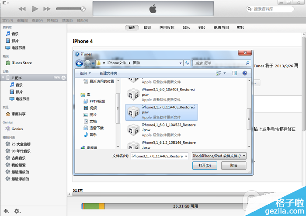306x216 pixels.
Task: Switch to the 音乐 tab
Action: [x=186, y=28]
